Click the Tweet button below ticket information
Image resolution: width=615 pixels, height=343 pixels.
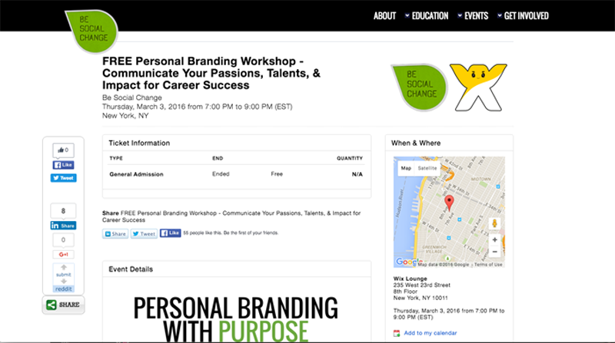(x=144, y=234)
